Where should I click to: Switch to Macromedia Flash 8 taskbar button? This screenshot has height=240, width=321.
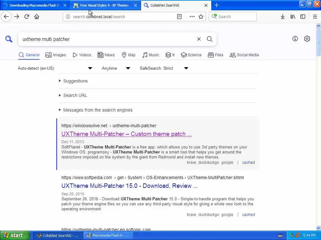(108, 236)
